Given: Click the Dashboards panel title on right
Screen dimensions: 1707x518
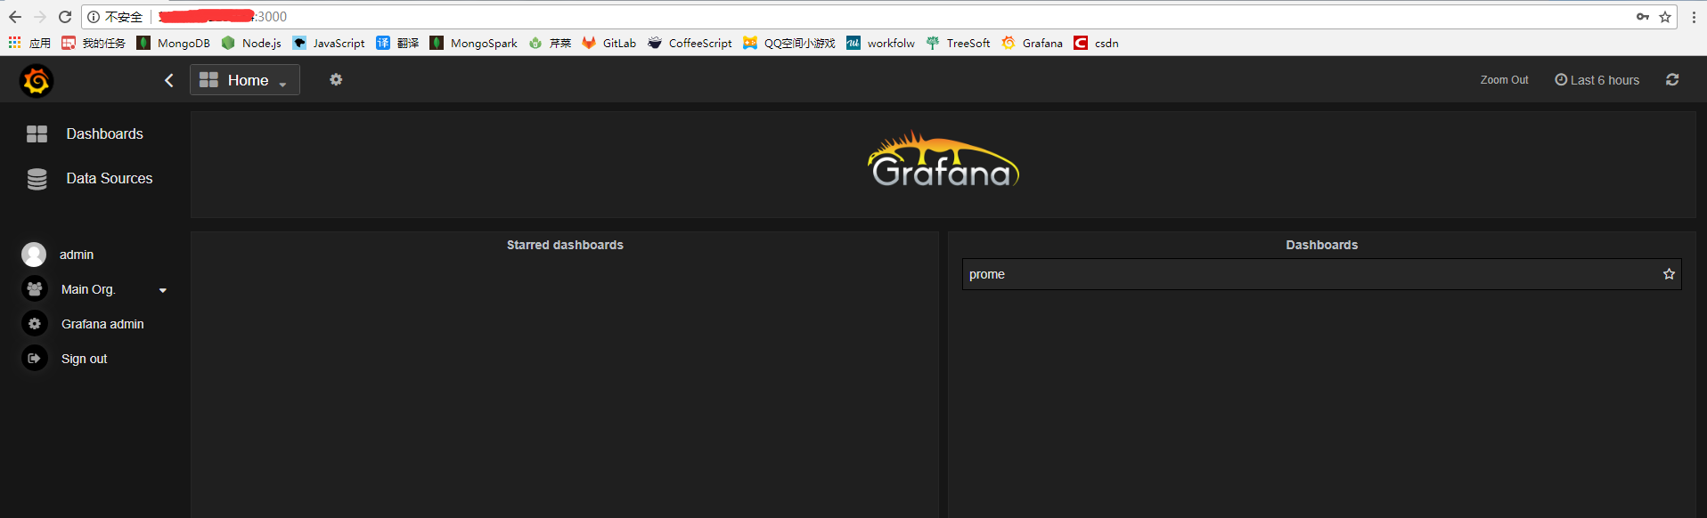Looking at the screenshot, I should tap(1321, 245).
